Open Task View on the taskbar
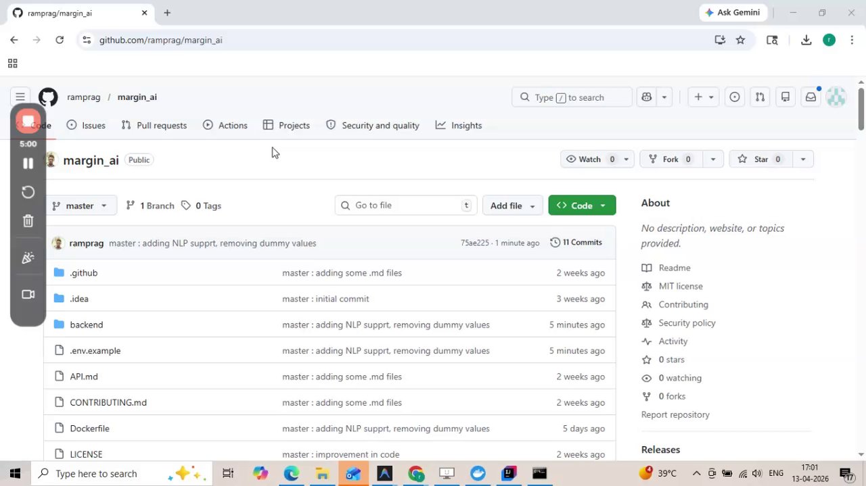 (x=228, y=473)
